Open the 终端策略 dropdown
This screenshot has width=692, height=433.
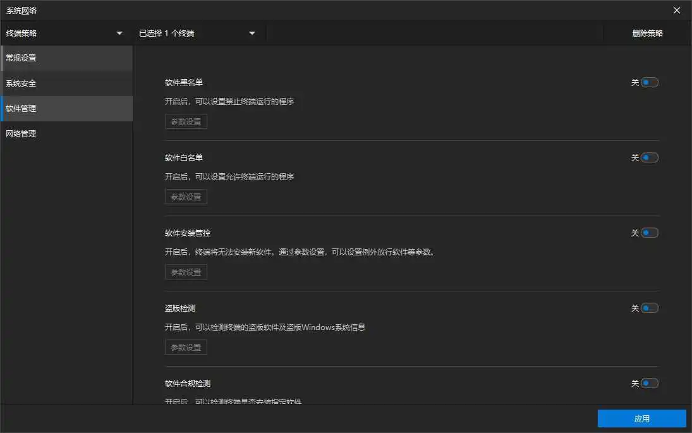pyautogui.click(x=64, y=34)
